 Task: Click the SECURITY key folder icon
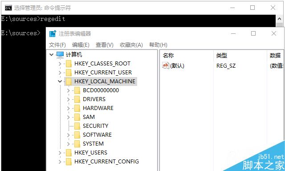point(77,126)
